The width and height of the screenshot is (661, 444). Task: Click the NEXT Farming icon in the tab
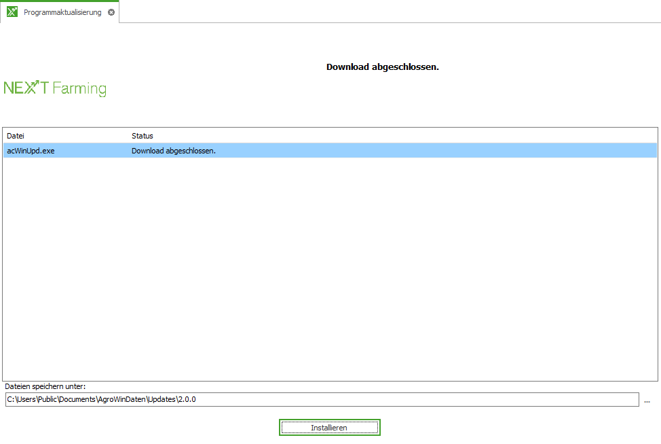[12, 12]
